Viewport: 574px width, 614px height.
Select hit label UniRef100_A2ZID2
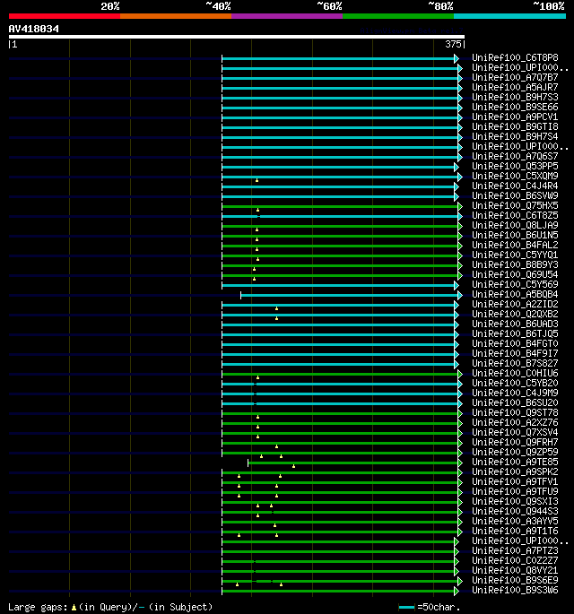[x=515, y=304]
